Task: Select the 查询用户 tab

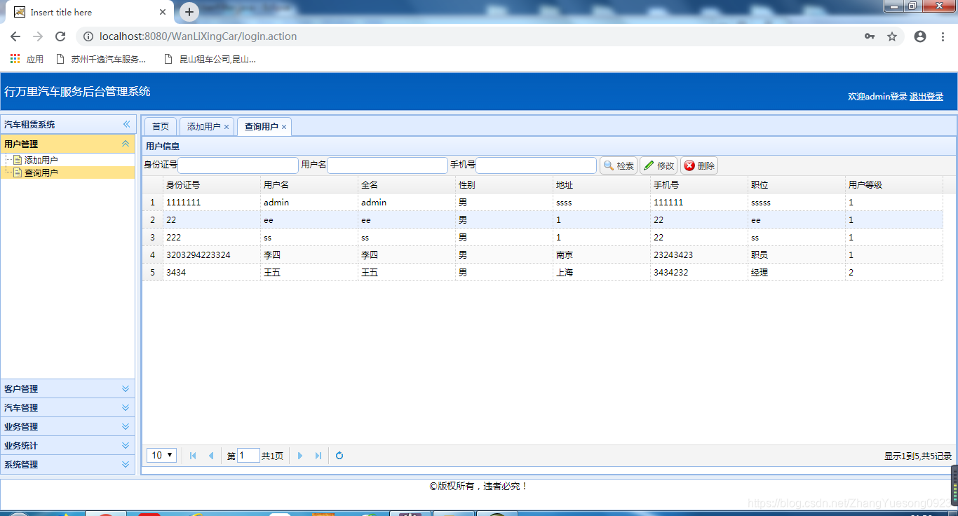Action: [261, 127]
